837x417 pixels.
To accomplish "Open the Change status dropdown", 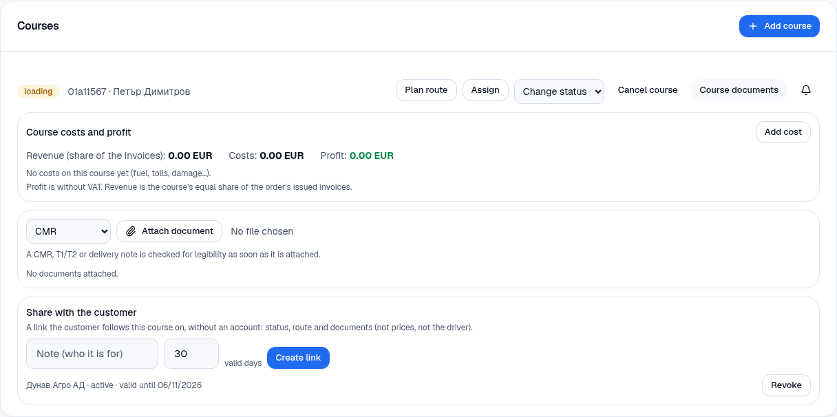I will (559, 92).
